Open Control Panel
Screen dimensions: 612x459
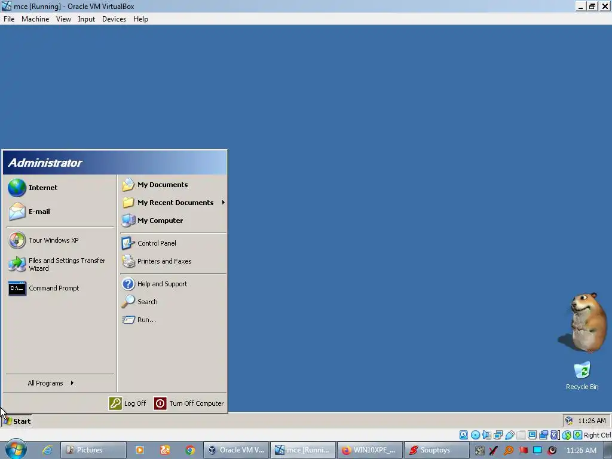point(149,243)
